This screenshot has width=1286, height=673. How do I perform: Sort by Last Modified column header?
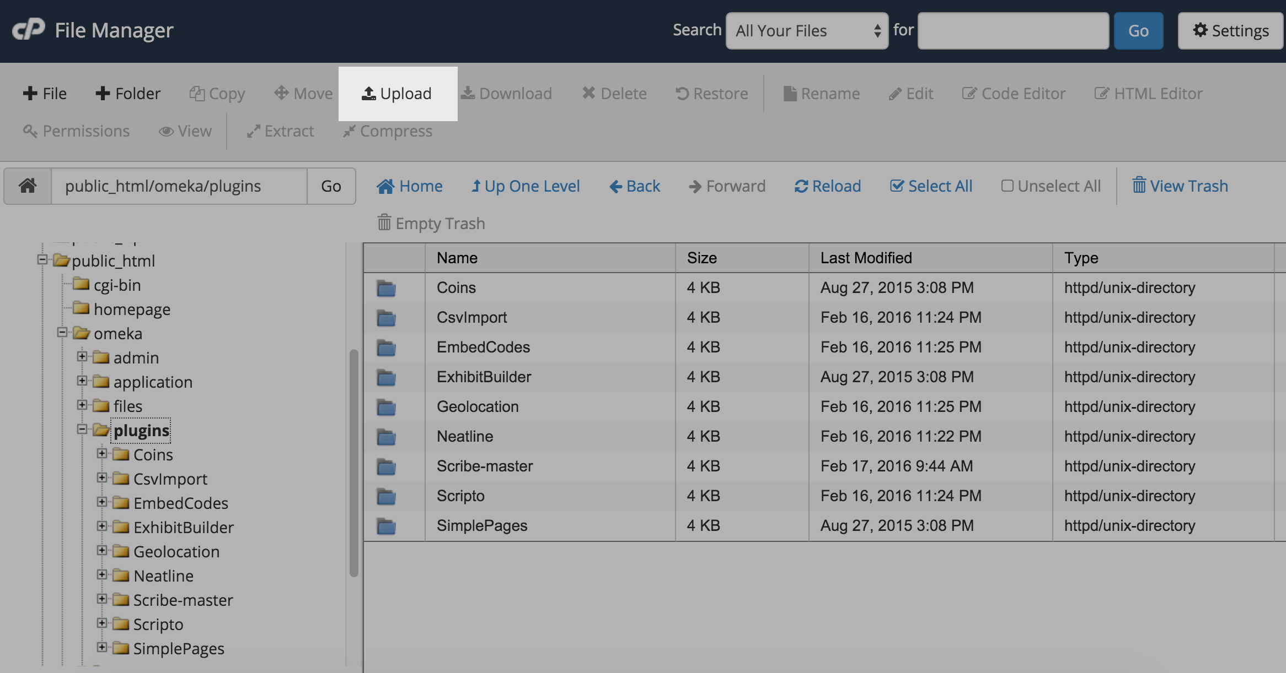(x=931, y=258)
